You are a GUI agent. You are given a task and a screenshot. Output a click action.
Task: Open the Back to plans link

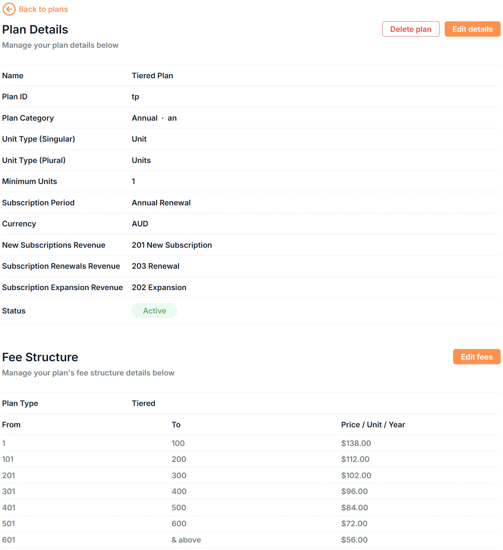(x=43, y=9)
